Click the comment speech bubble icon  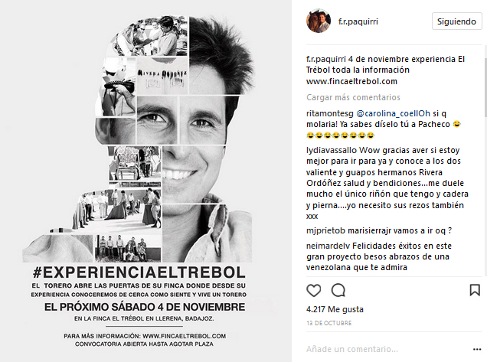pyautogui.click(x=338, y=291)
